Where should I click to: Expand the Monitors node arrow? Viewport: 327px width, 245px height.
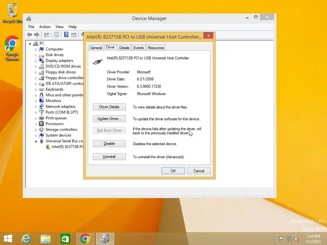point(36,101)
